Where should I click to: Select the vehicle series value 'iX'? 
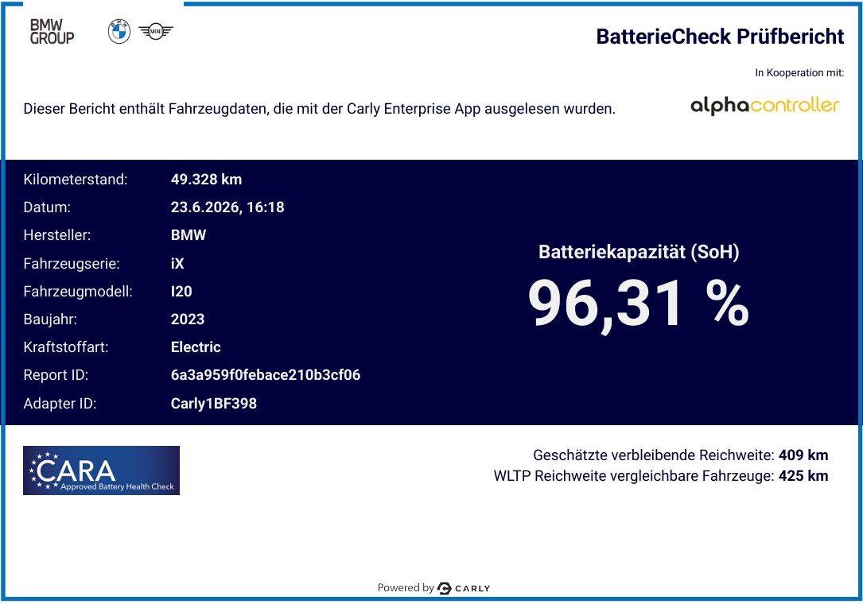[x=177, y=264]
